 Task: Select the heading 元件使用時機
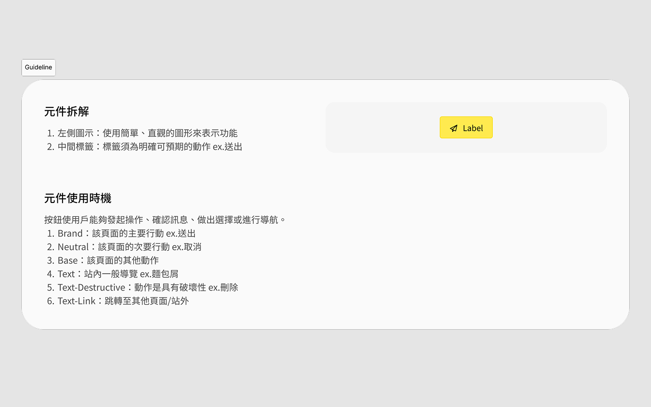(x=78, y=198)
